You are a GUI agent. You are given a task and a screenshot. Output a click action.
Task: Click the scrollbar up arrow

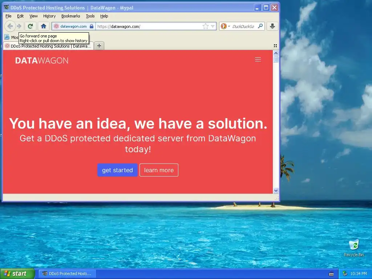(x=276, y=53)
